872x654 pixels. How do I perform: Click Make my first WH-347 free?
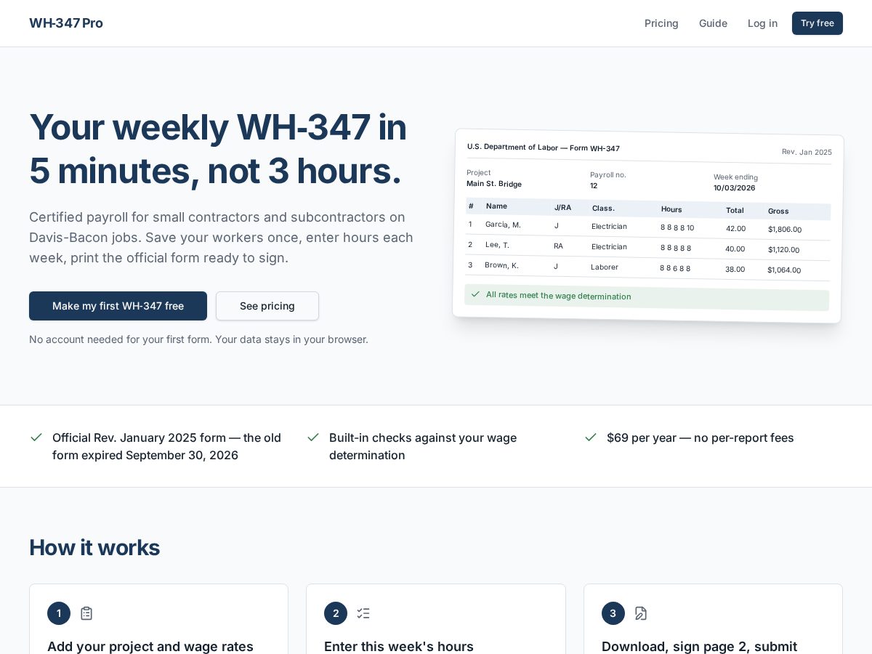tap(118, 306)
